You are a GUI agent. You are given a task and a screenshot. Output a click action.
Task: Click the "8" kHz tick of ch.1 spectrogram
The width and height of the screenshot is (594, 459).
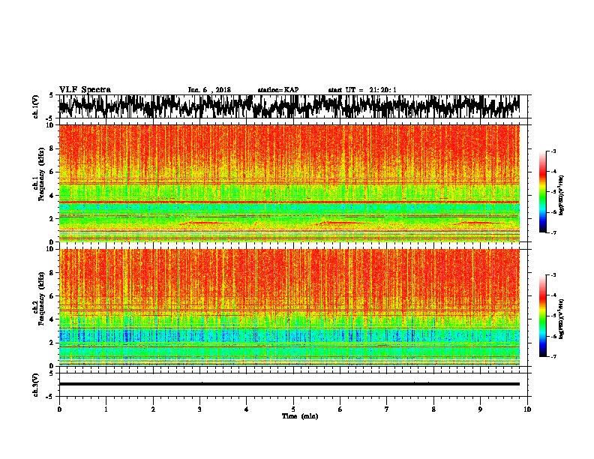point(53,148)
